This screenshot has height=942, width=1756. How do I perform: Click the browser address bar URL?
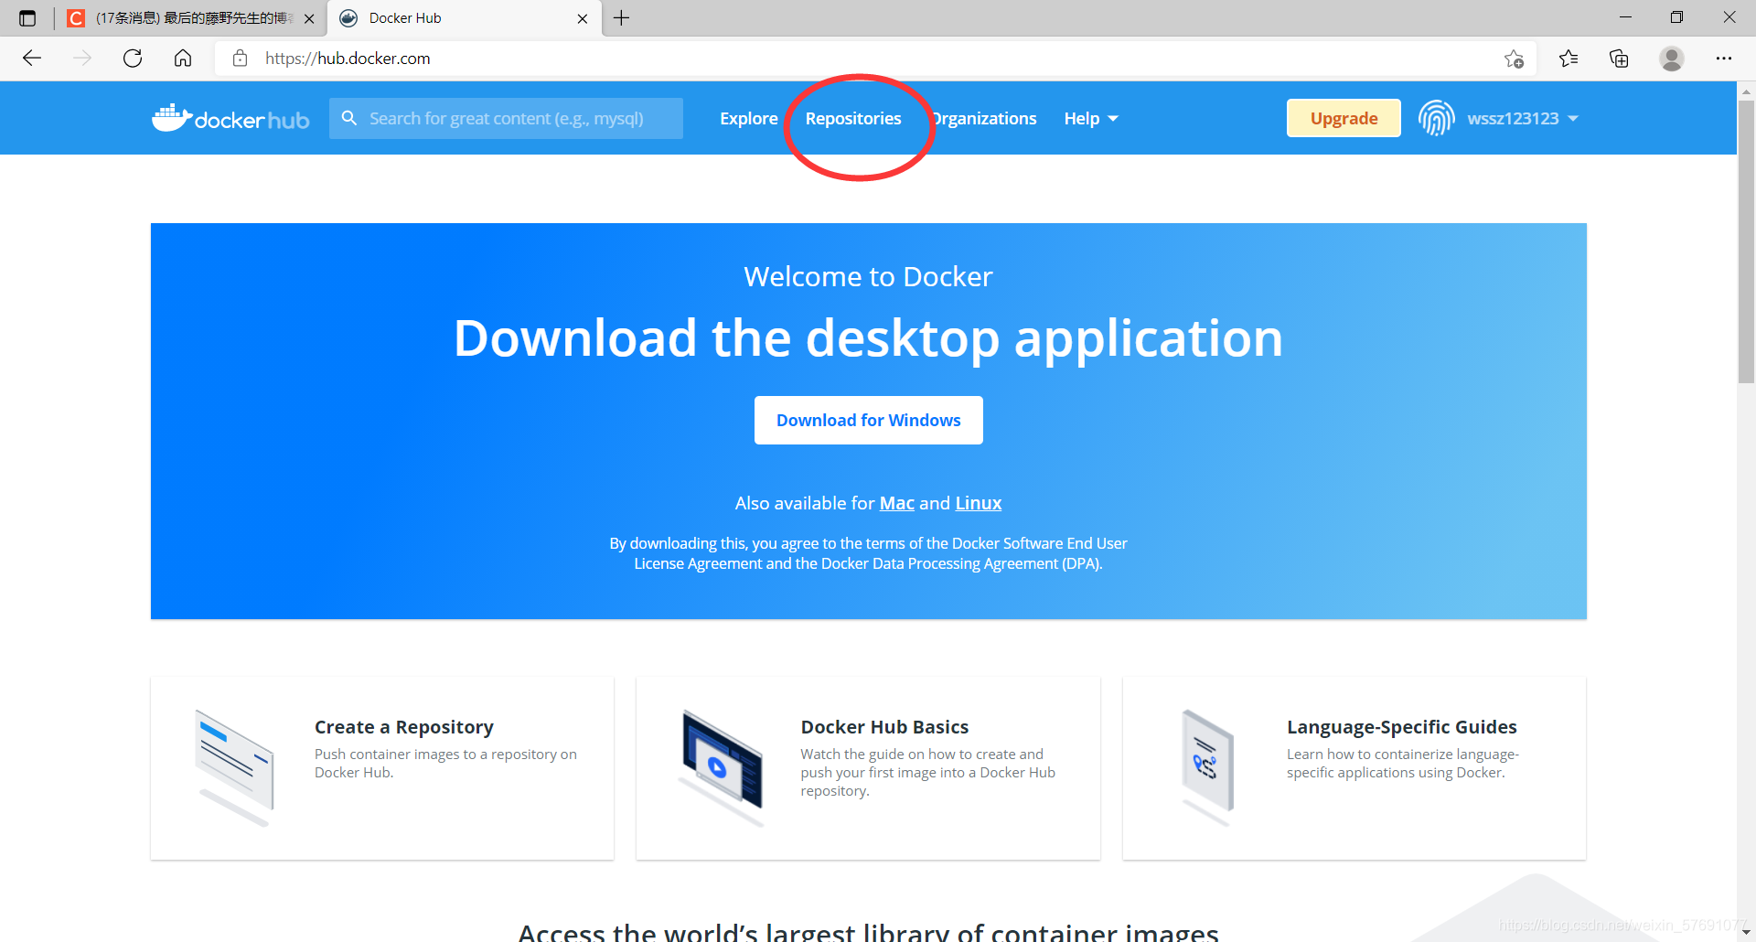(x=348, y=59)
